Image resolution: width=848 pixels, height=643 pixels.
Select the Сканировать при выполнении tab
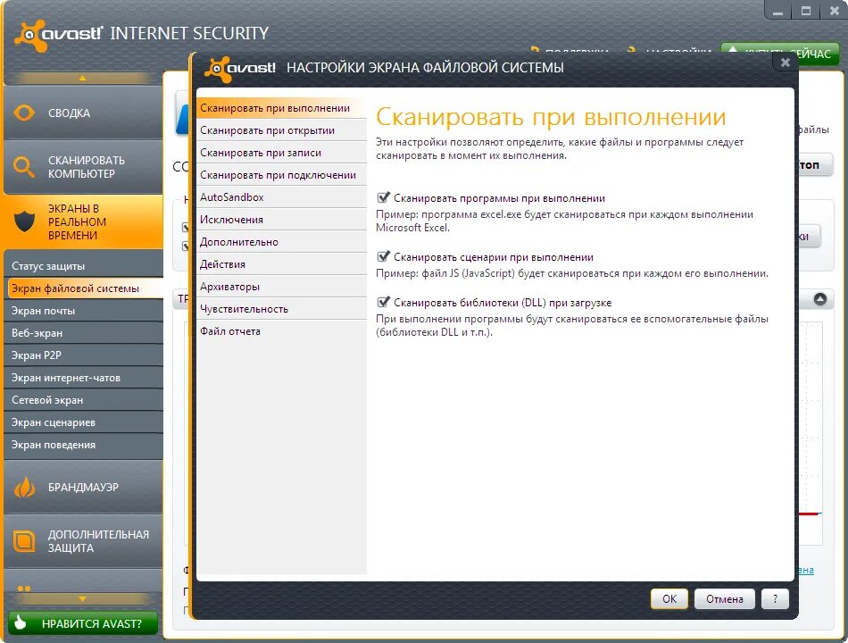(x=281, y=108)
